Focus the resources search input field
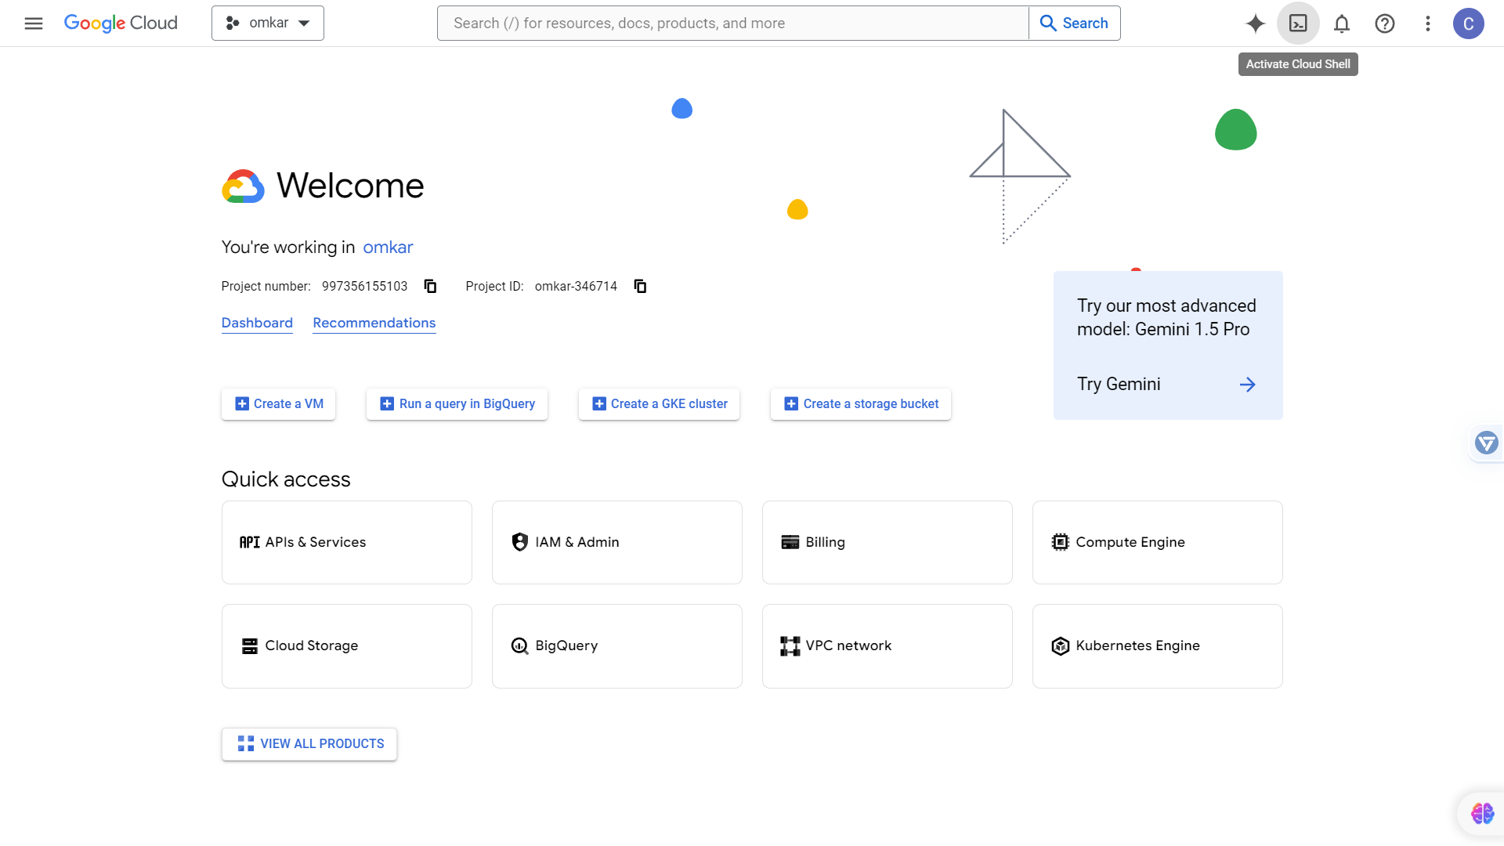Viewport: 1504px width, 846px height. [732, 23]
